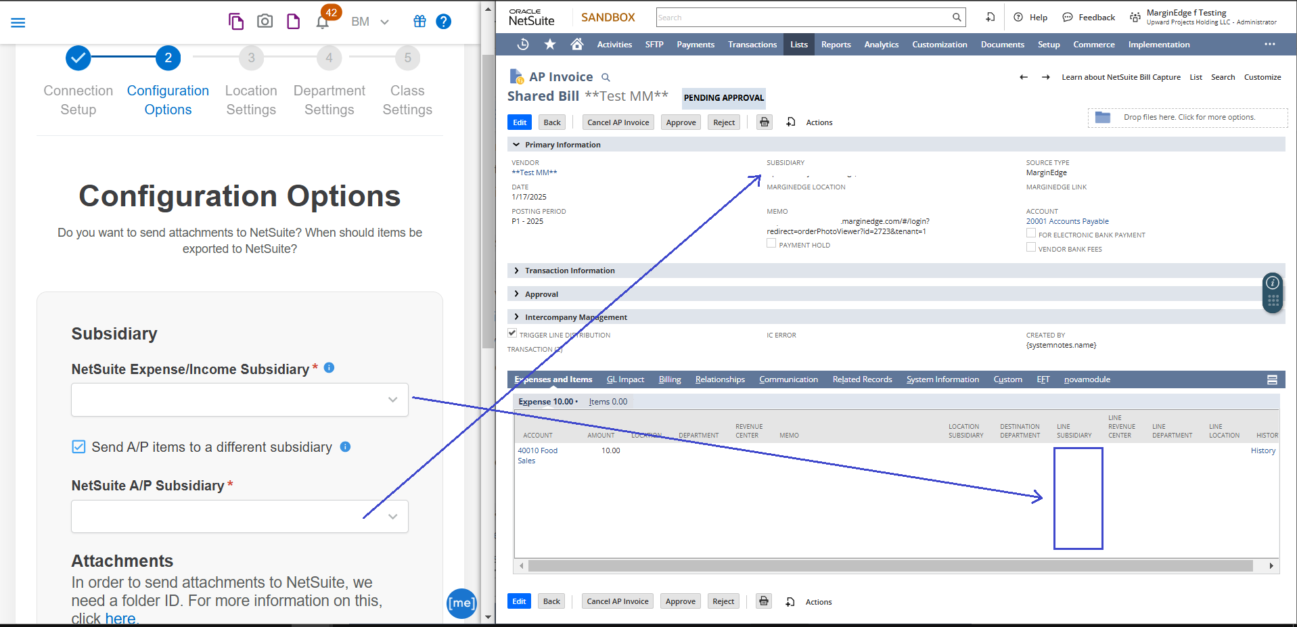1297x627 pixels.
Task: Open the 20001 Accounts Payable link
Action: point(1067,221)
